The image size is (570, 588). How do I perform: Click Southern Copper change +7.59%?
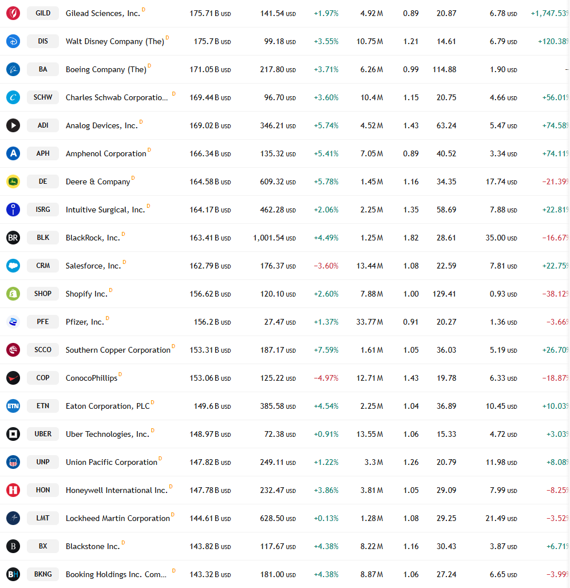326,350
